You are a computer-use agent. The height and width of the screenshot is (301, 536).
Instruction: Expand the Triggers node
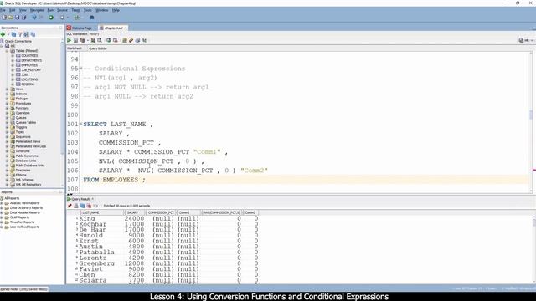(x=8, y=127)
